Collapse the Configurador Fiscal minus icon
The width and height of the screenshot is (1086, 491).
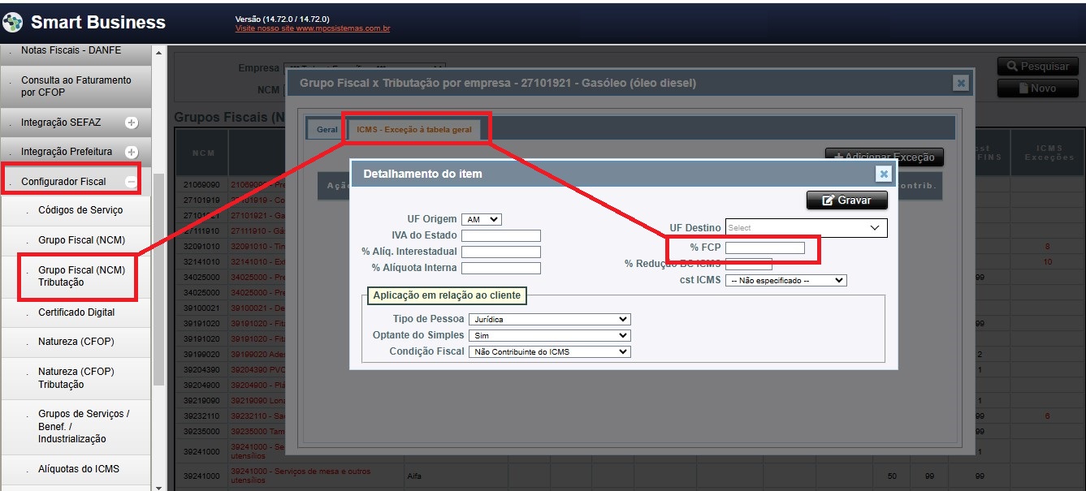point(132,182)
